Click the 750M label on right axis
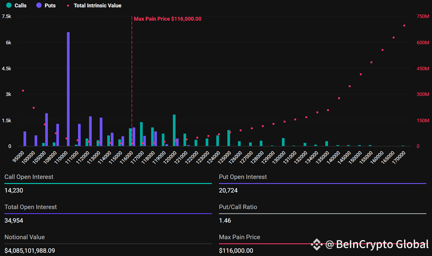This screenshot has height=256, width=432. [423, 16]
